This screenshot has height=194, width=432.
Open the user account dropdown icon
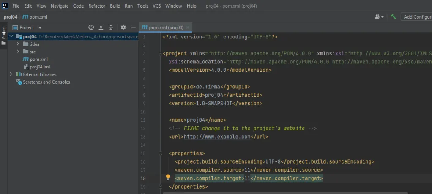click(x=379, y=17)
